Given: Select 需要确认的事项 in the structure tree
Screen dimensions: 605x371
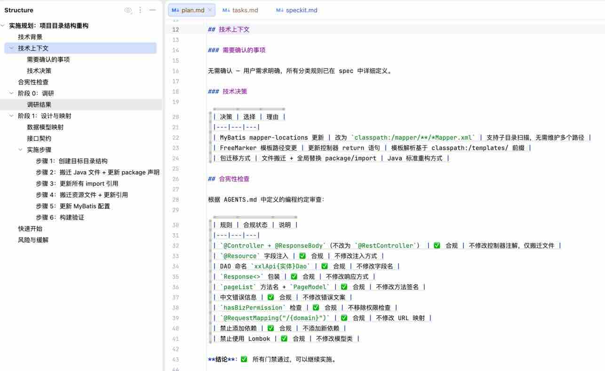Looking at the screenshot, I should tap(48, 60).
